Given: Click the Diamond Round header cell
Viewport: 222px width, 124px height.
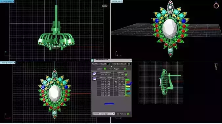Looking at the screenshot, I should click(x=105, y=77).
